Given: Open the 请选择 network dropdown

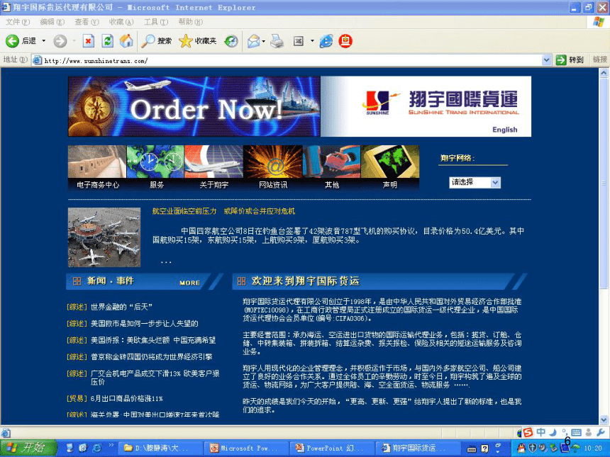Looking at the screenshot, I should coord(475,182).
